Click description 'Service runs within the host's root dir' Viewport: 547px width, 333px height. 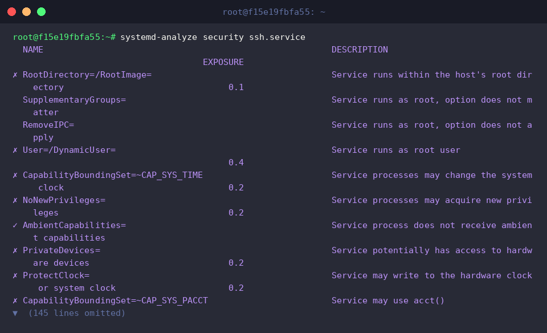432,75
